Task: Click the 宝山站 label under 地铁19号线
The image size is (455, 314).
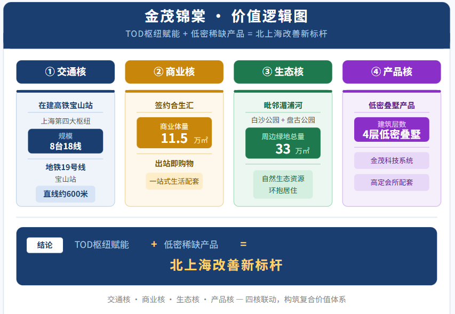Action: [x=66, y=179]
